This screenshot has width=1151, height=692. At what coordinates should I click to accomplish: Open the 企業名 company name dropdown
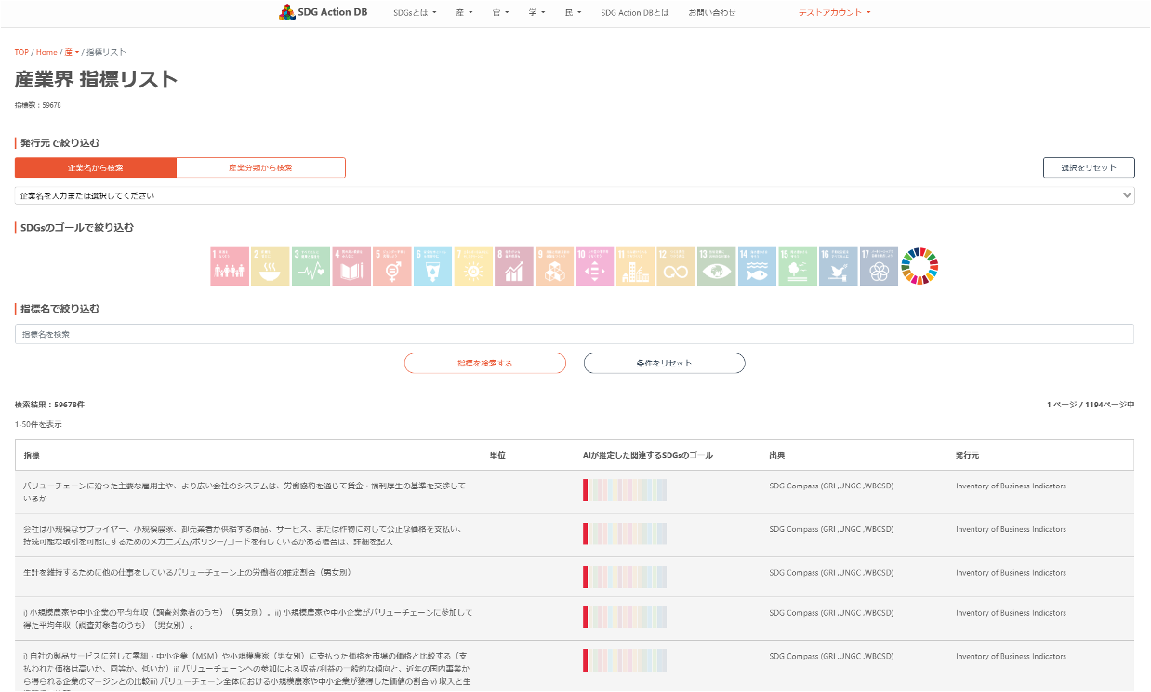coord(574,196)
